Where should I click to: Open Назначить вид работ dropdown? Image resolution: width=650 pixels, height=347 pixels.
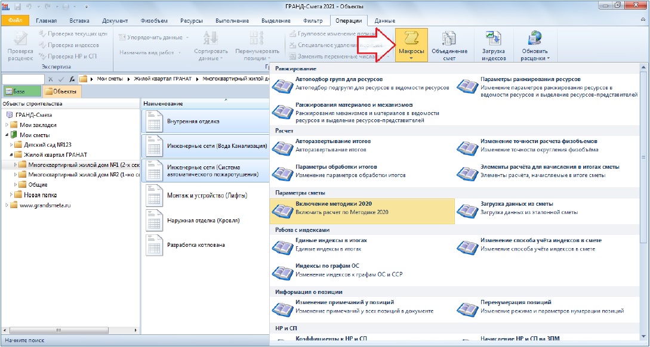click(150, 52)
